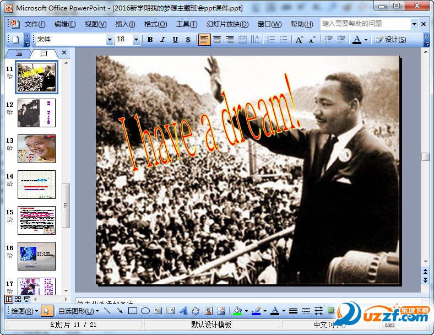
Task: Decrease font size with small A icon
Action: (x=312, y=40)
